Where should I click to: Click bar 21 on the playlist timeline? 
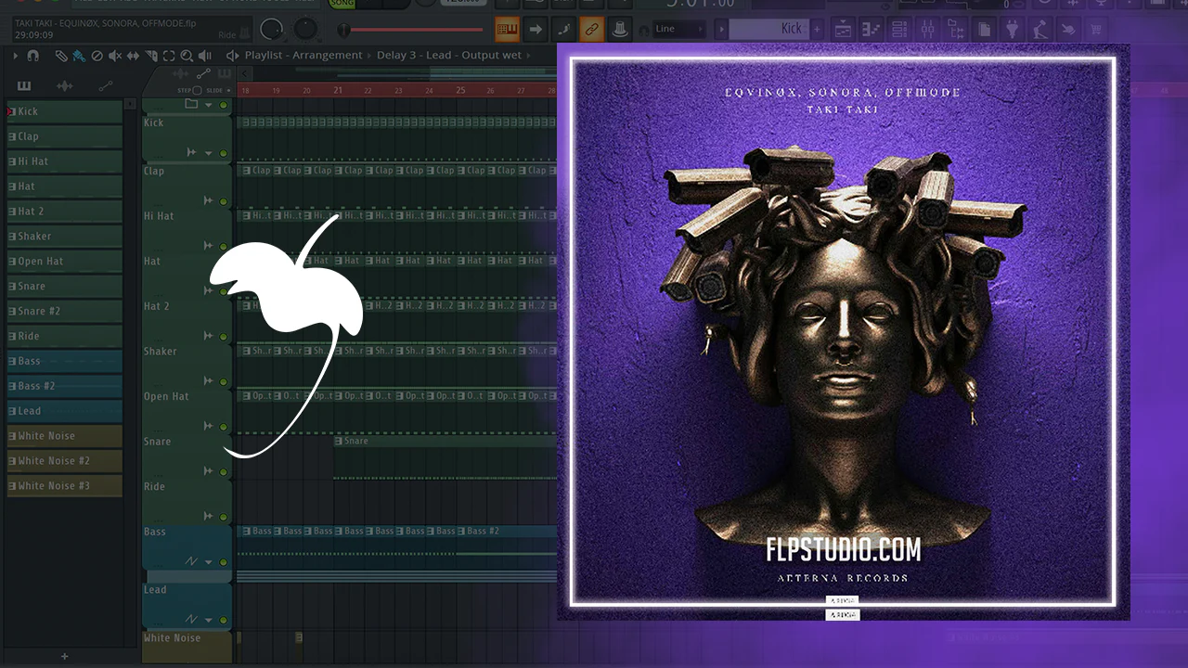(338, 90)
